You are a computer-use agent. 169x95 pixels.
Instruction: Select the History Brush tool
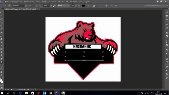click(2, 42)
